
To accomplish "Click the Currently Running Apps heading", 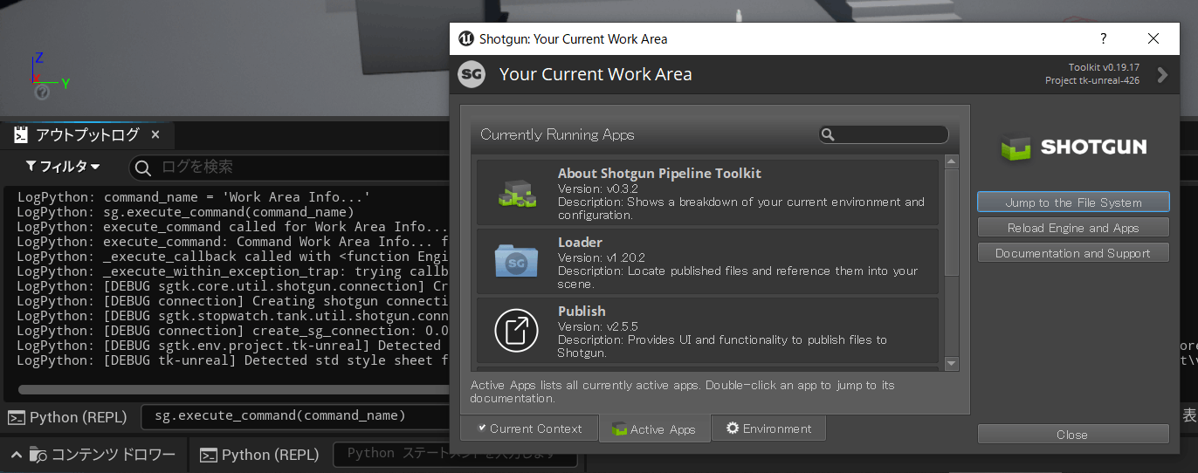I will [x=557, y=134].
